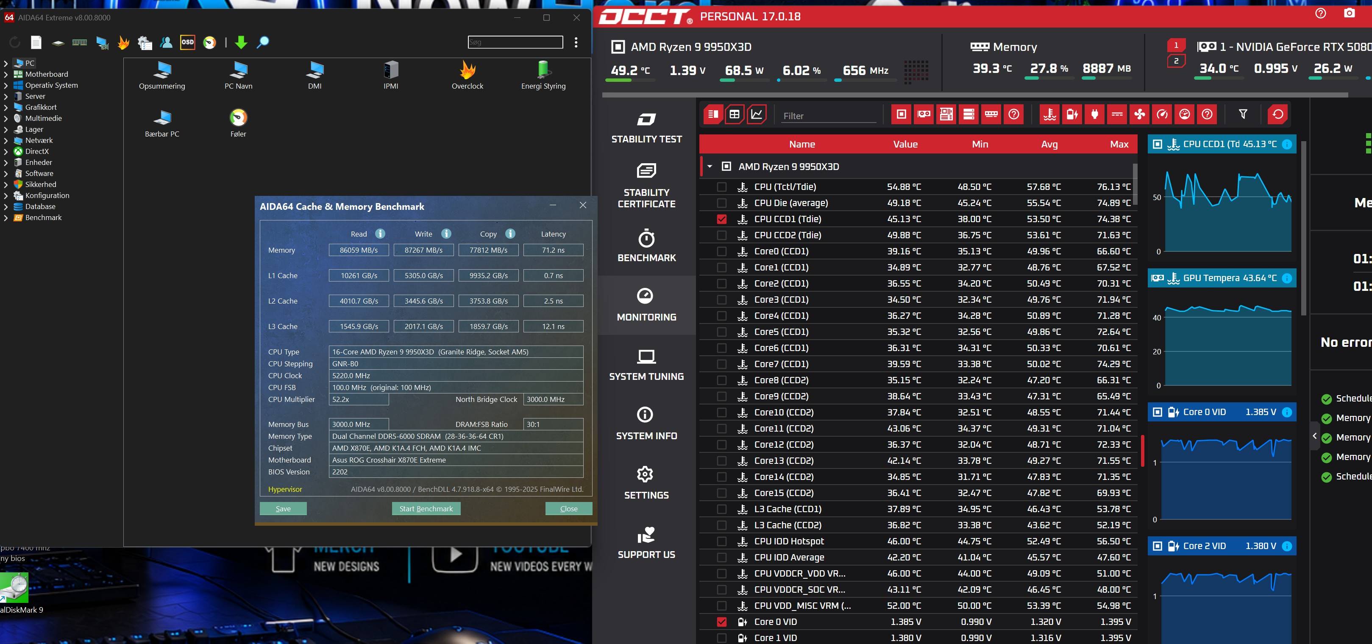Viewport: 1372px width, 644px height.
Task: Expand the Lager tree node
Action: 6,129
